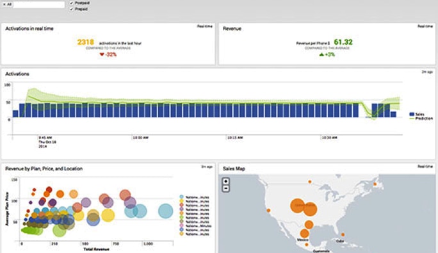Click the 1,000 tick on Total Revenue axis
This screenshot has height=253, width=438.
point(148,244)
